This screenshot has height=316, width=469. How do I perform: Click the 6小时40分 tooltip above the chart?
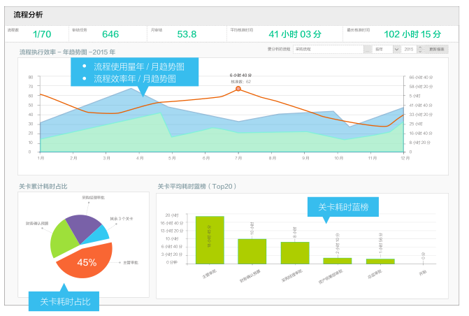click(240, 75)
